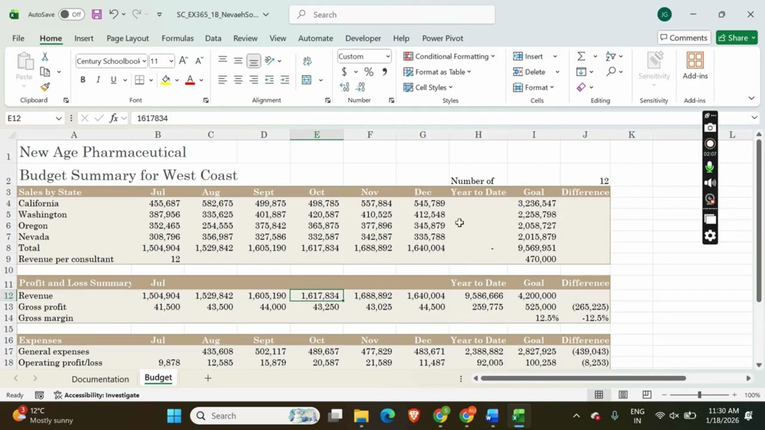Click the Copy icon in Clipboard group
This screenshot has width=765, height=430.
[x=45, y=72]
